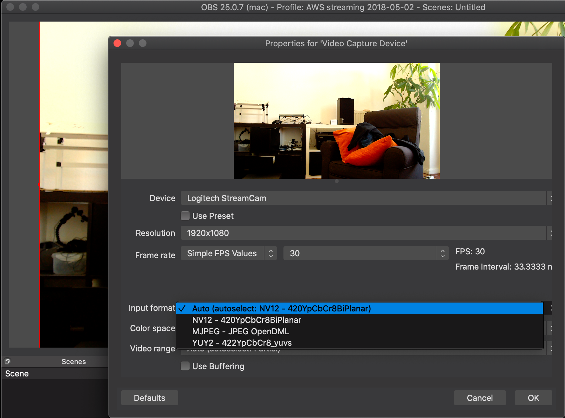
Task: Select the Auto autoselect input format option
Action: 281,309
